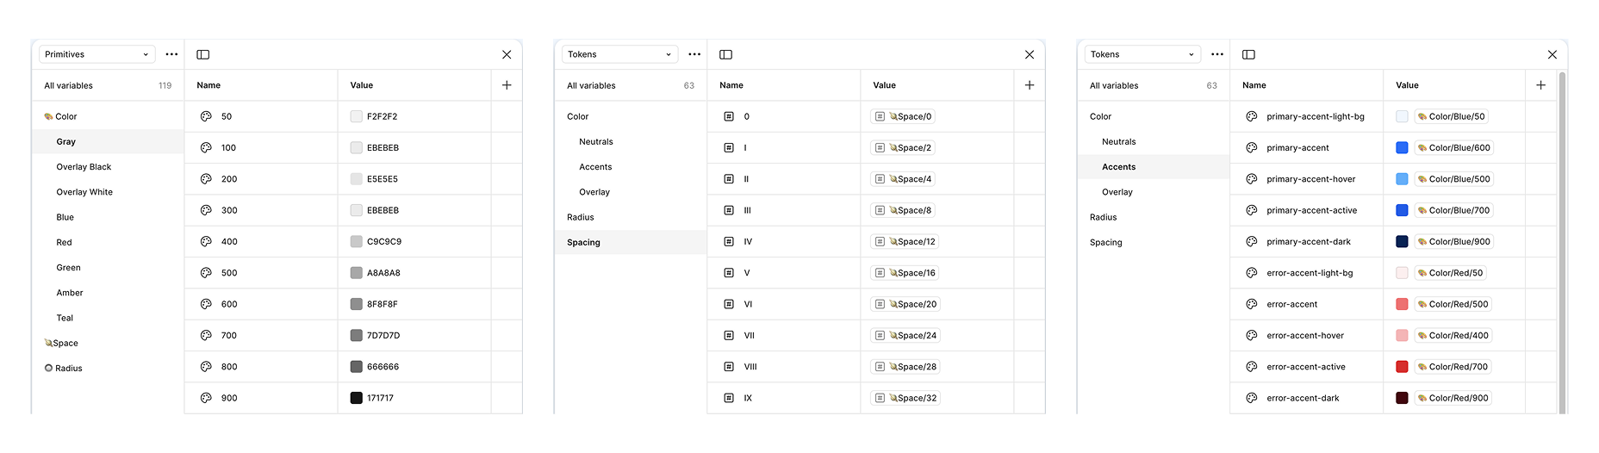Click the Name column header in Primitives
The image size is (1599, 453).
tap(208, 85)
